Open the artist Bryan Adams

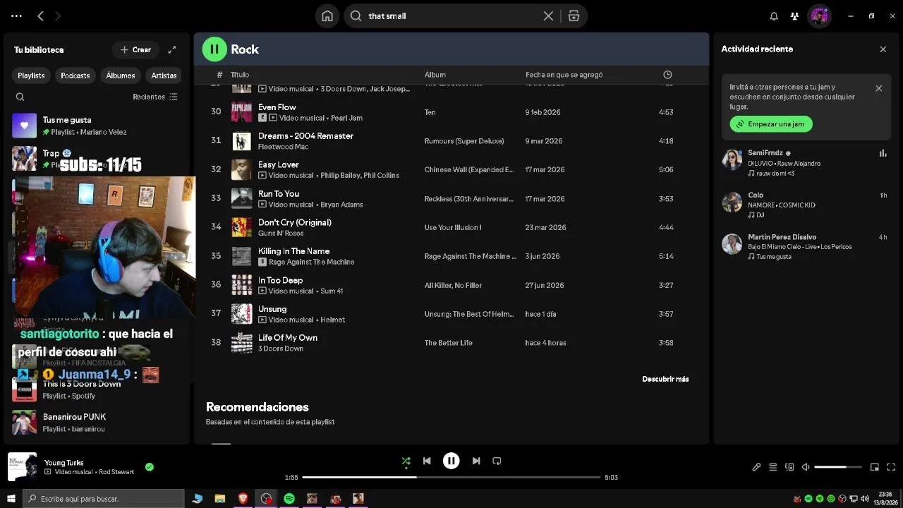pyautogui.click(x=341, y=205)
